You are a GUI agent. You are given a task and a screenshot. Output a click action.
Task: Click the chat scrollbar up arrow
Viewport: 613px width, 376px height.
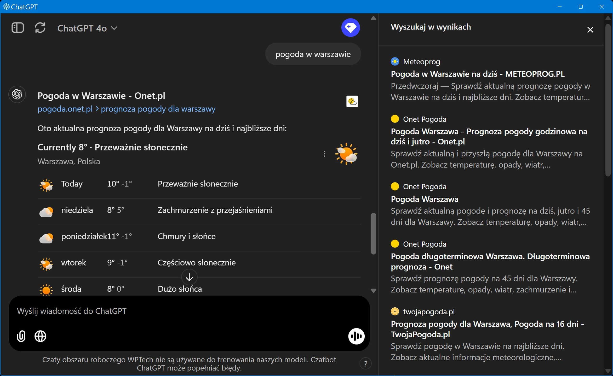click(374, 18)
